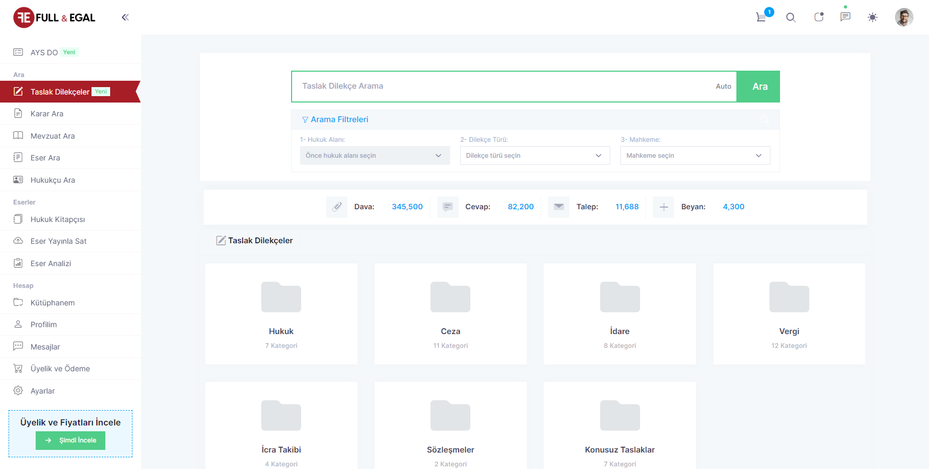Toggle light/dark theme sun icon
Viewport: 929px width, 469px height.
[873, 18]
